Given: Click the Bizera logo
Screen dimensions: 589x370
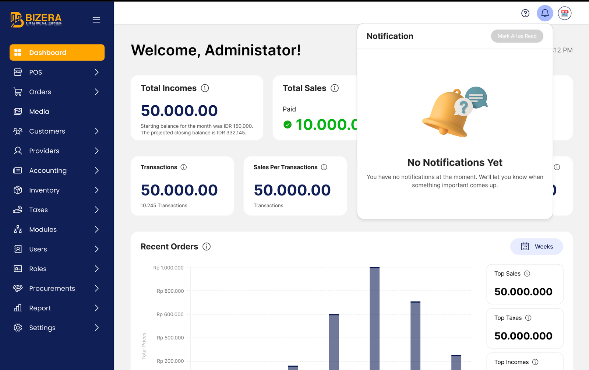Looking at the screenshot, I should tap(36, 20).
